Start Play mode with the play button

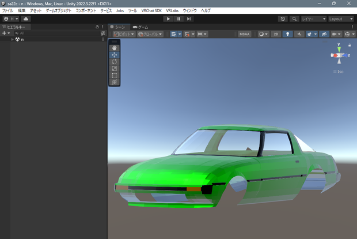pos(168,18)
